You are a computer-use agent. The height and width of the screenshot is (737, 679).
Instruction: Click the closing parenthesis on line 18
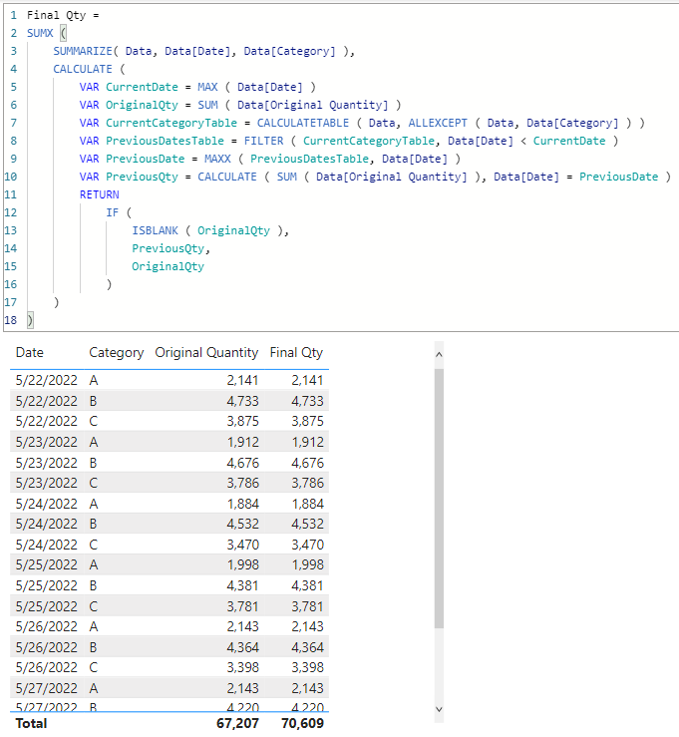30,320
